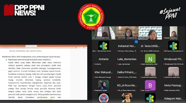186x103 pixels.
Task: Select Ria_Standarisasi Klinis video tile
Action: click(x=104, y=33)
